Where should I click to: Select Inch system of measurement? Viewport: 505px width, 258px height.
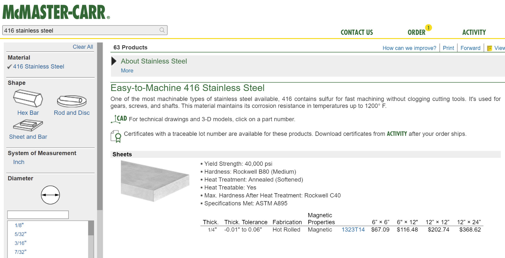tap(19, 162)
